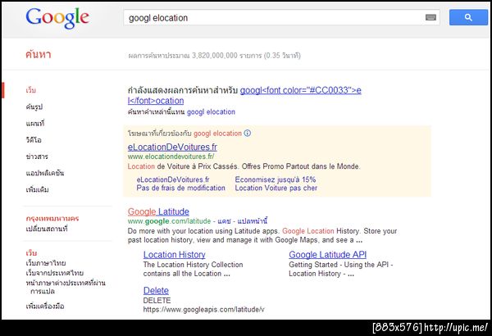Expand 'เพิ่มเติม' more options in sidebar
The height and width of the screenshot is (336, 492).
38,189
